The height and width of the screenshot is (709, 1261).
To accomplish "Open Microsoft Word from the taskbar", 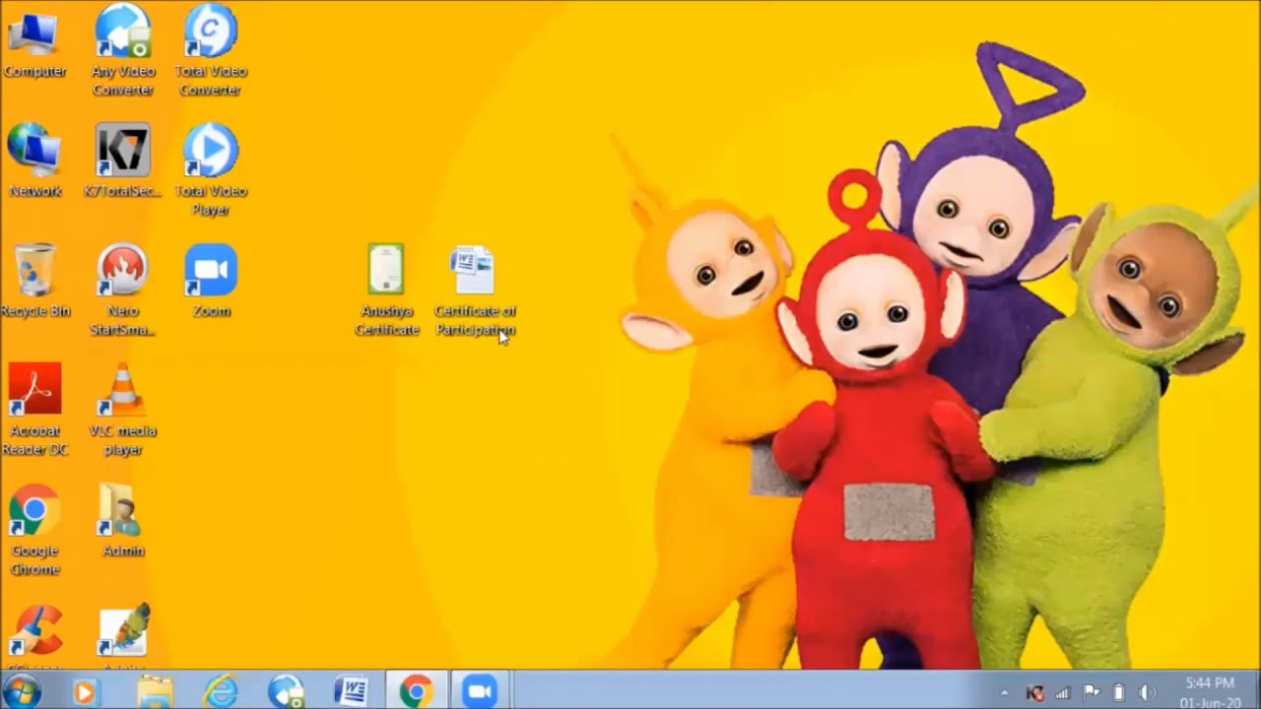I will coord(351,691).
